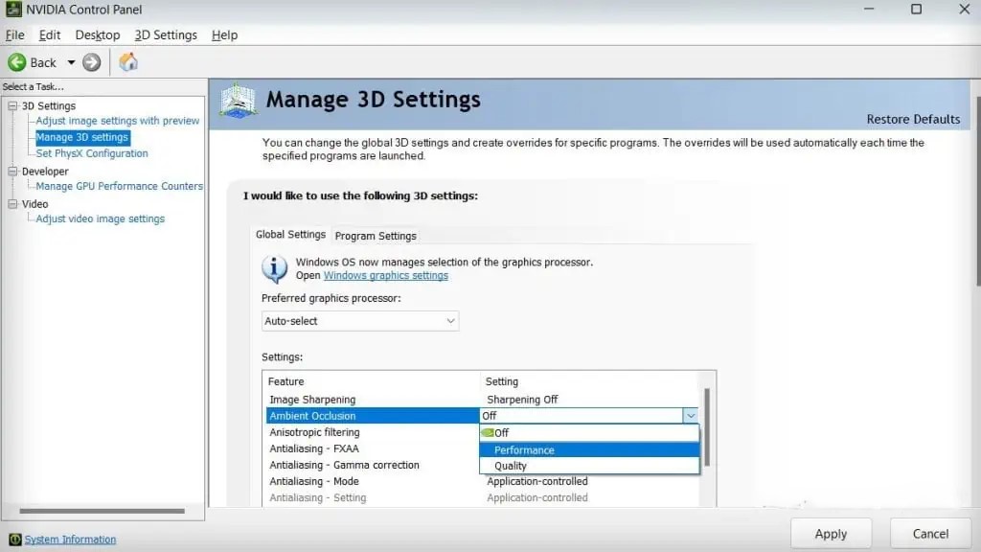Open the Back history dropdown arrow
The image size is (981, 552).
coord(71,62)
